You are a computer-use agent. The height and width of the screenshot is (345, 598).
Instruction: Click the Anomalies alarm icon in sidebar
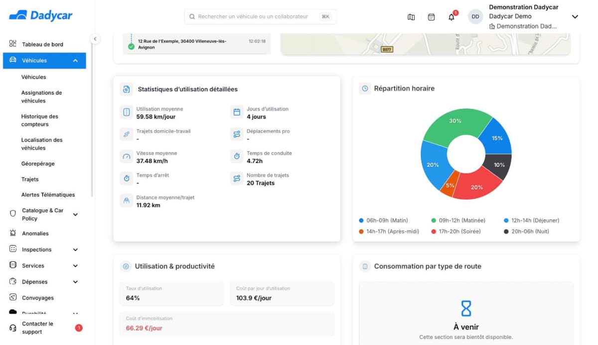13,233
